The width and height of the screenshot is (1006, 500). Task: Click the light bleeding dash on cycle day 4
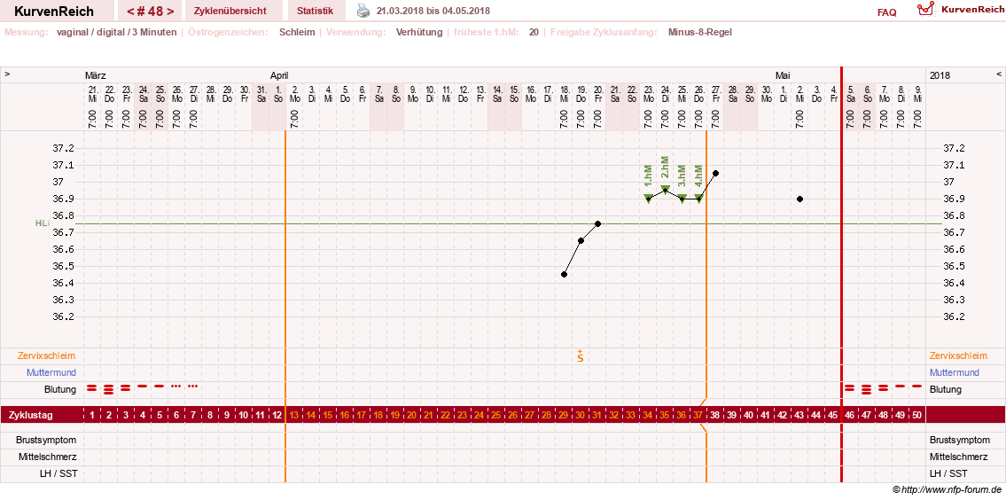pyautogui.click(x=143, y=387)
